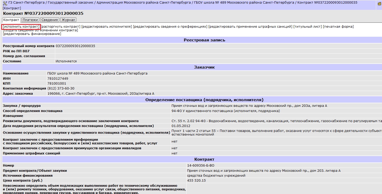Click the [редактировать финансирование] link
382x194 pixels.
tap(32, 34)
